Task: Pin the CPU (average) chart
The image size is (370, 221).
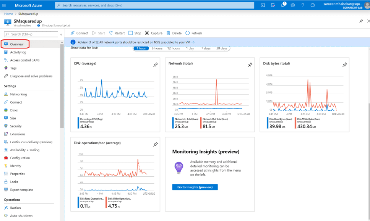Action: [x=156, y=65]
